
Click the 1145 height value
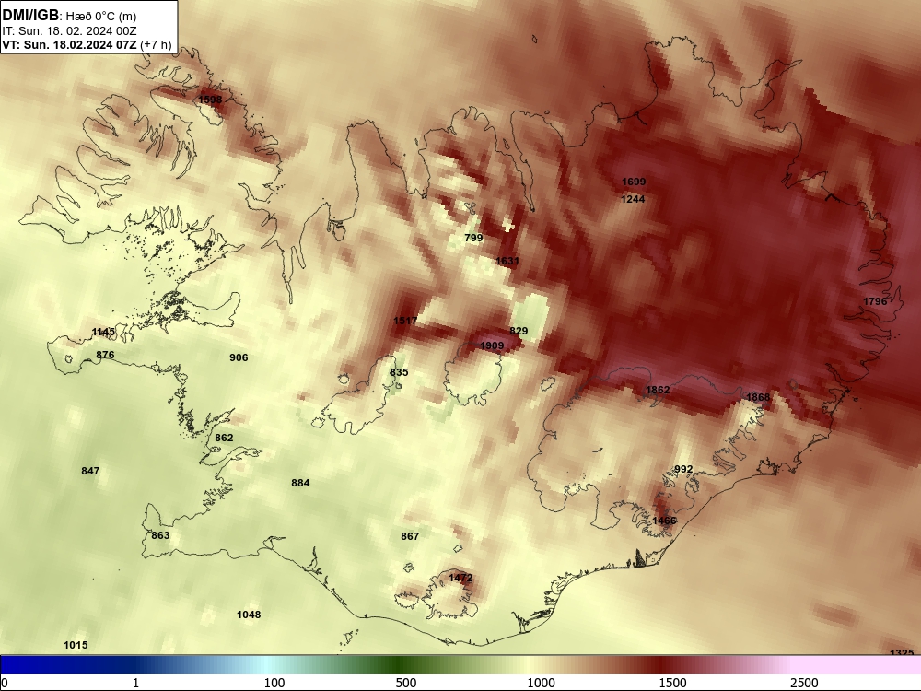click(x=103, y=333)
